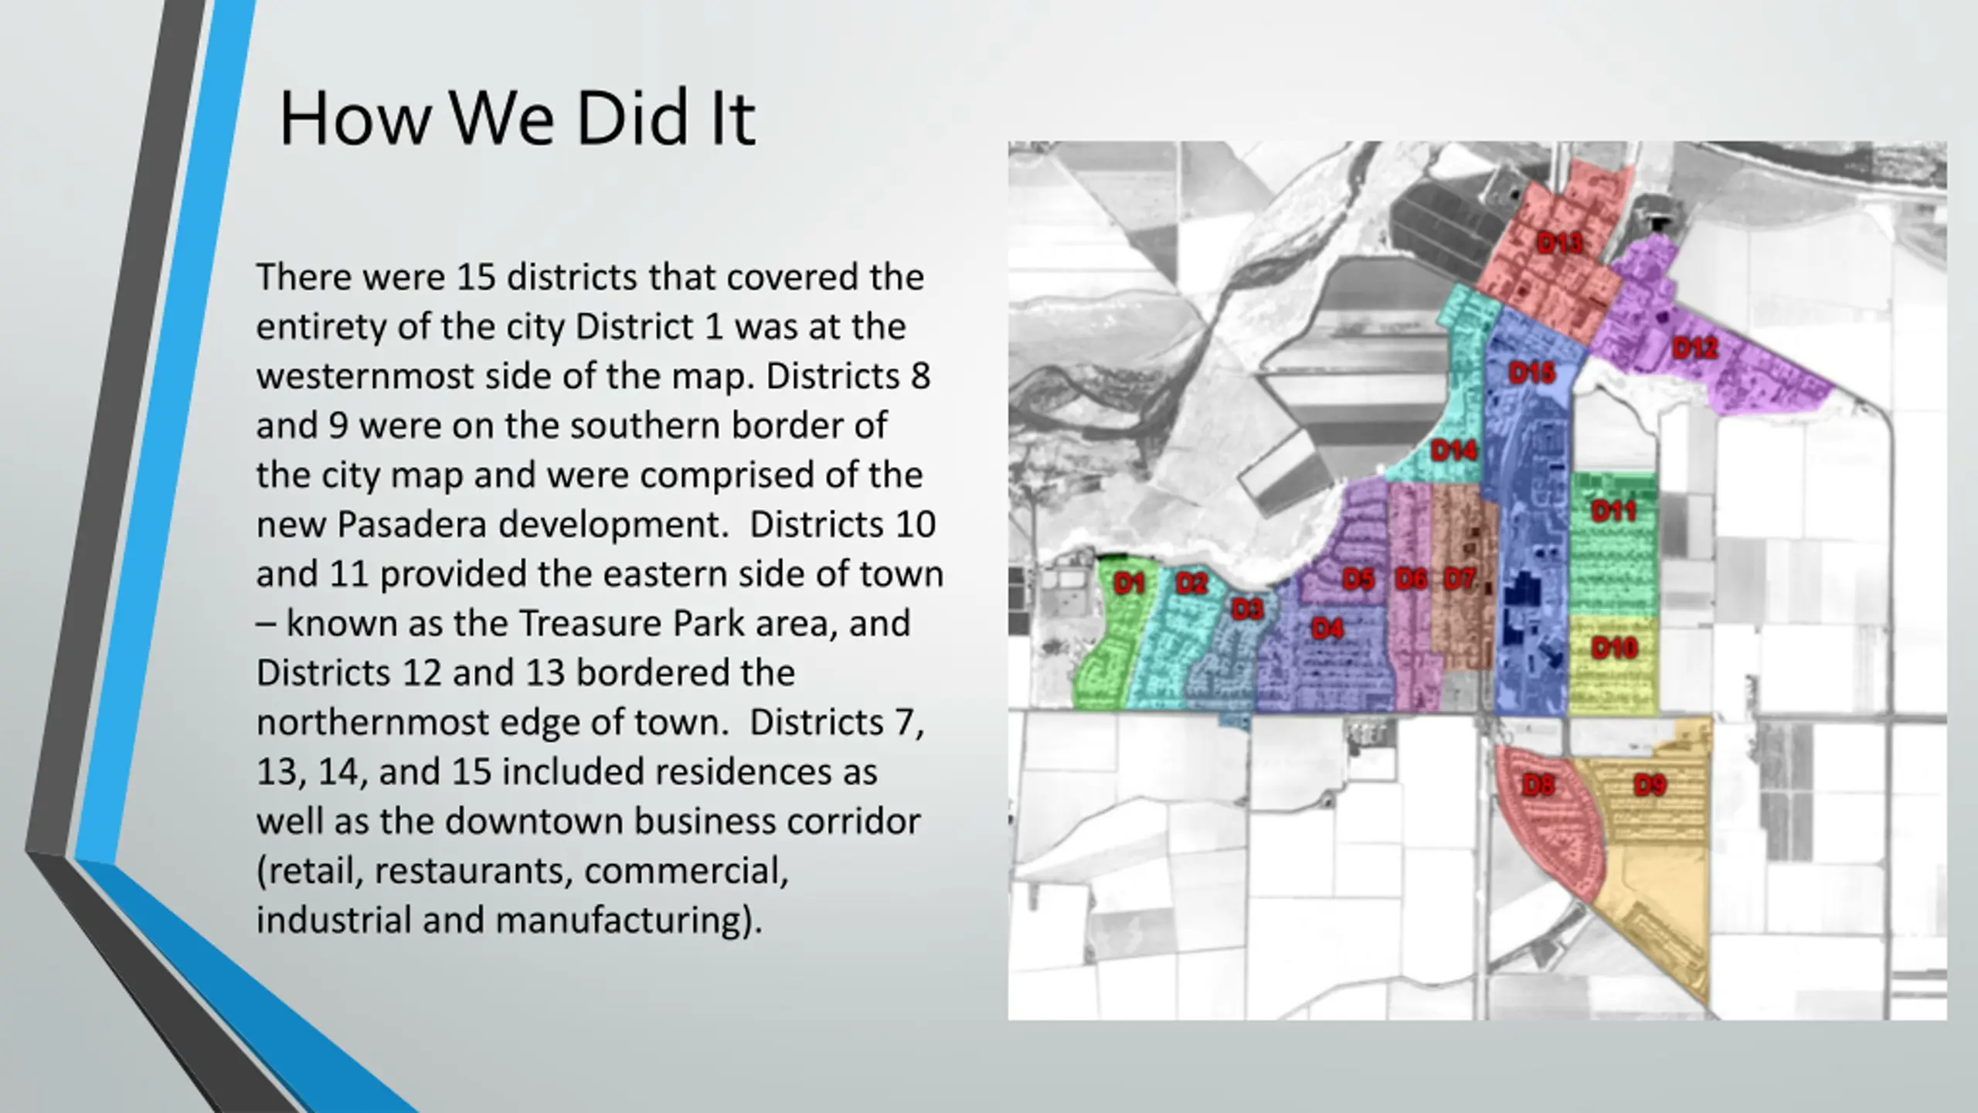The width and height of the screenshot is (1978, 1113).
Task: Select the D7 label in brown district
Action: pos(1460,579)
